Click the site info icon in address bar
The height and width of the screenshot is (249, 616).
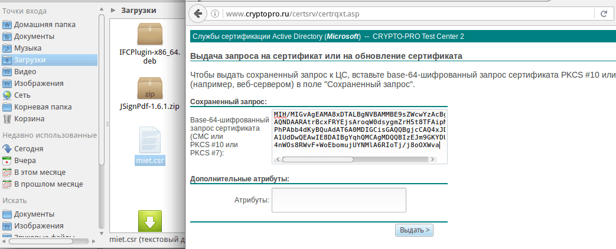point(216,13)
